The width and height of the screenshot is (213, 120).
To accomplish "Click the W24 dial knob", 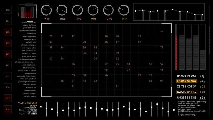I will click(93, 10).
